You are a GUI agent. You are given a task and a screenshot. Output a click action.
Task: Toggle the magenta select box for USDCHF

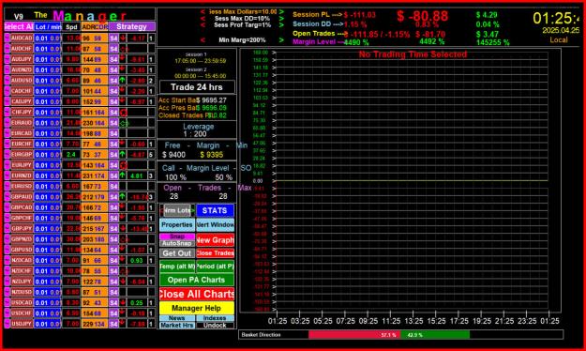(x=7, y=313)
